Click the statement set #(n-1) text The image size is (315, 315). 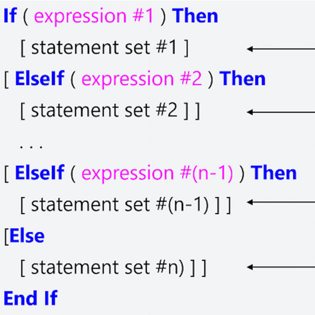click(120, 205)
